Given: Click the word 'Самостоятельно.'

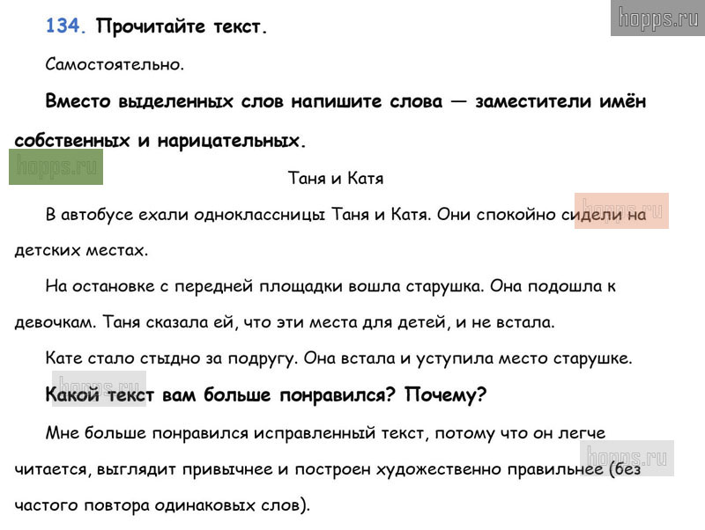Looking at the screenshot, I should click(x=115, y=64).
